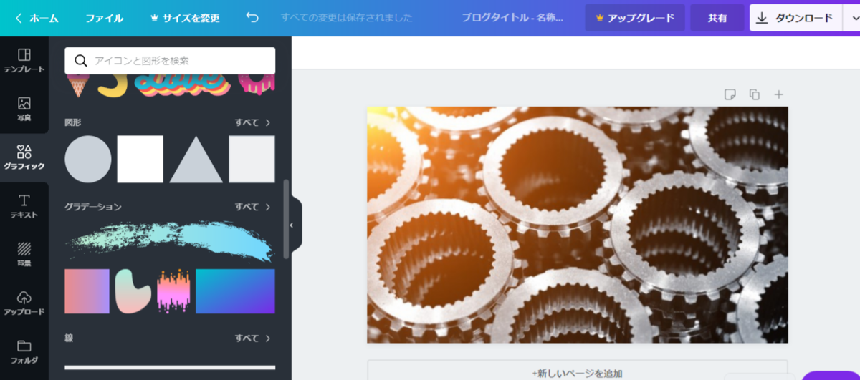The image size is (860, 380).
Task: Duplicate the page with copy icon
Action: 754,94
